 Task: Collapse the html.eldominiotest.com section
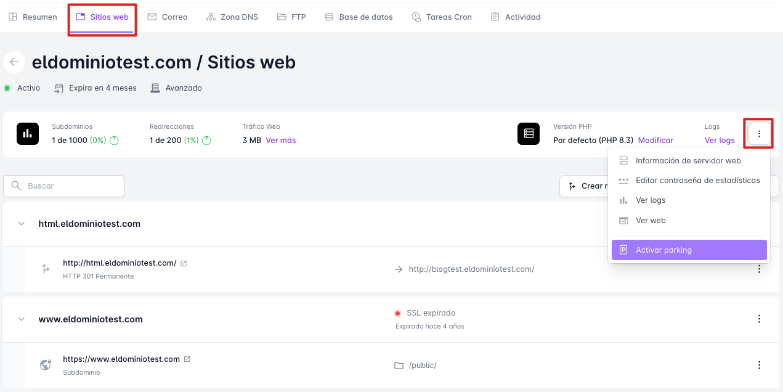click(22, 224)
